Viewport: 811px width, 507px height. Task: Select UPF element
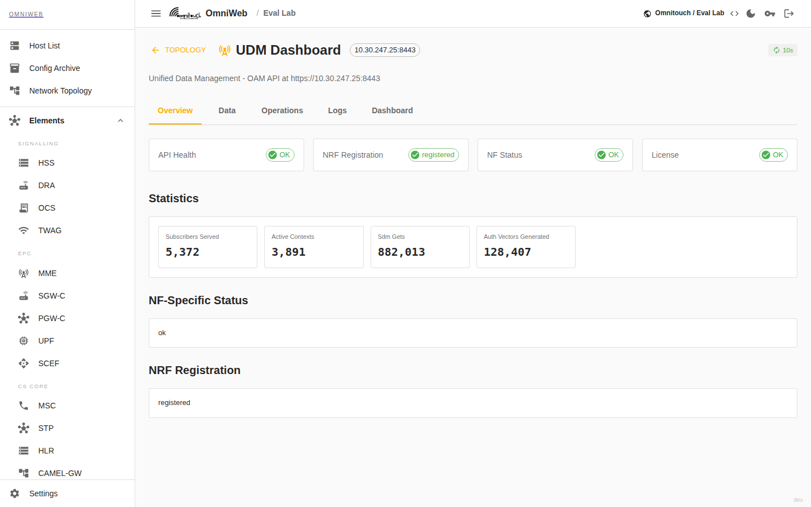[68, 341]
